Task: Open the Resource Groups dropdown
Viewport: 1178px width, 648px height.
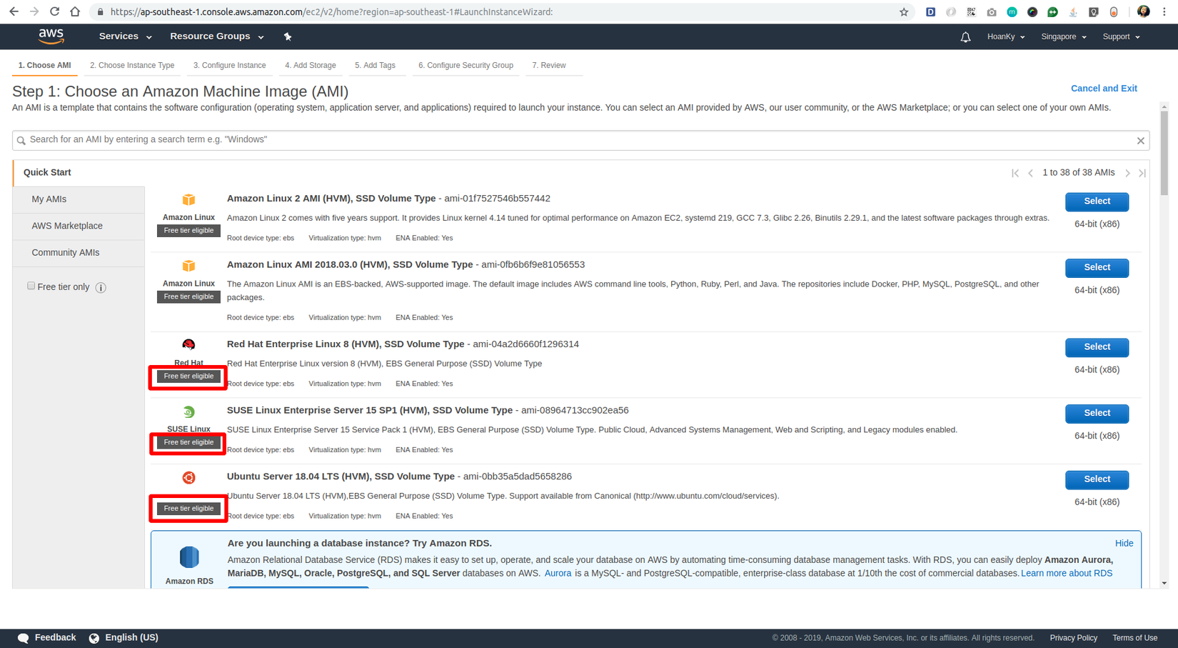Action: coord(217,36)
